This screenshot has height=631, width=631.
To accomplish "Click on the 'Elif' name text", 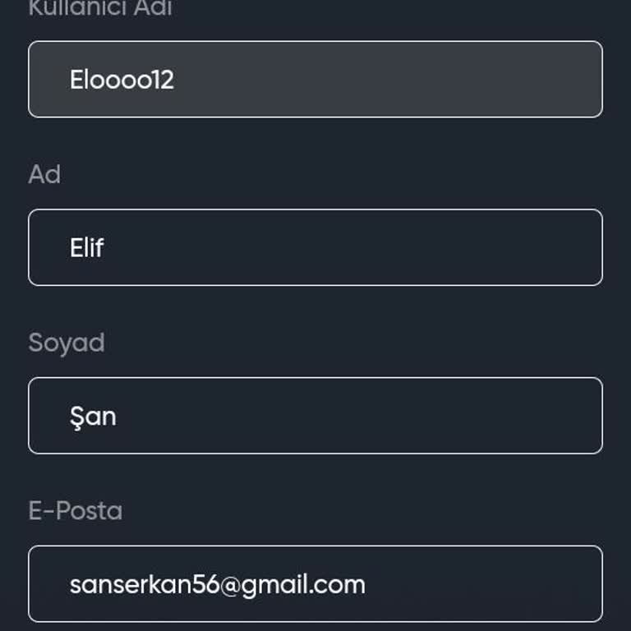I will 86,247.
